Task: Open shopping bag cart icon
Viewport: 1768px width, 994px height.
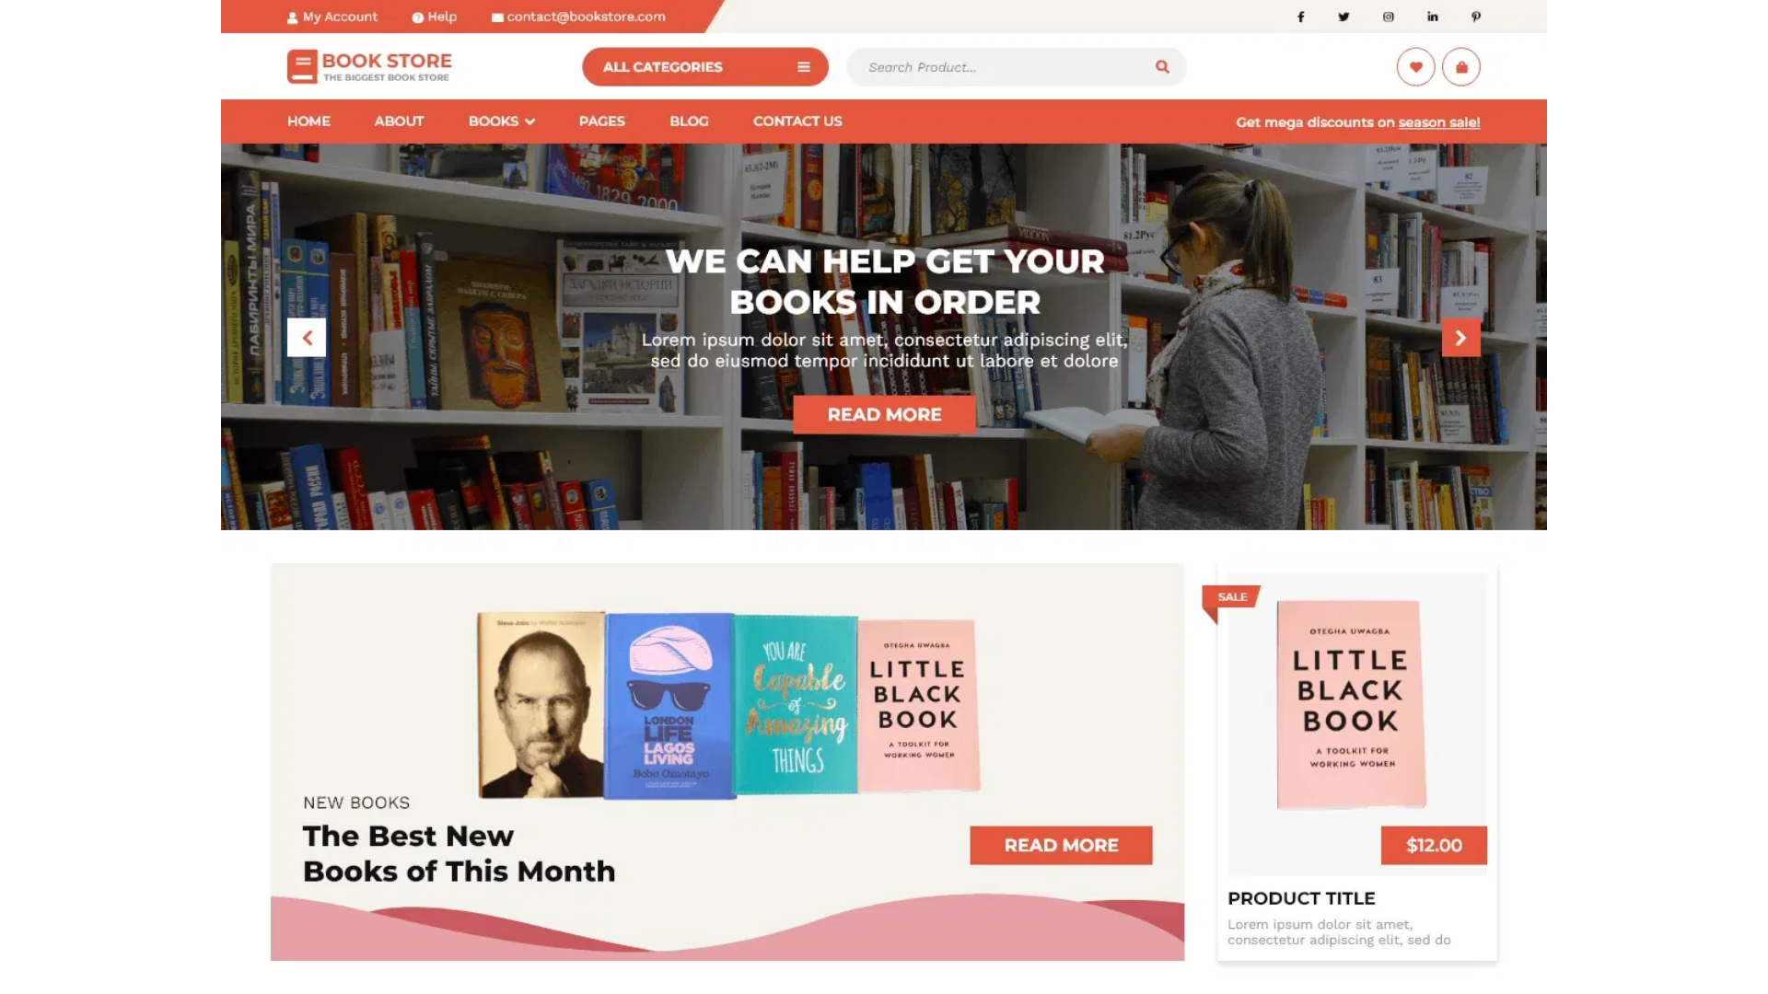Action: point(1461,67)
